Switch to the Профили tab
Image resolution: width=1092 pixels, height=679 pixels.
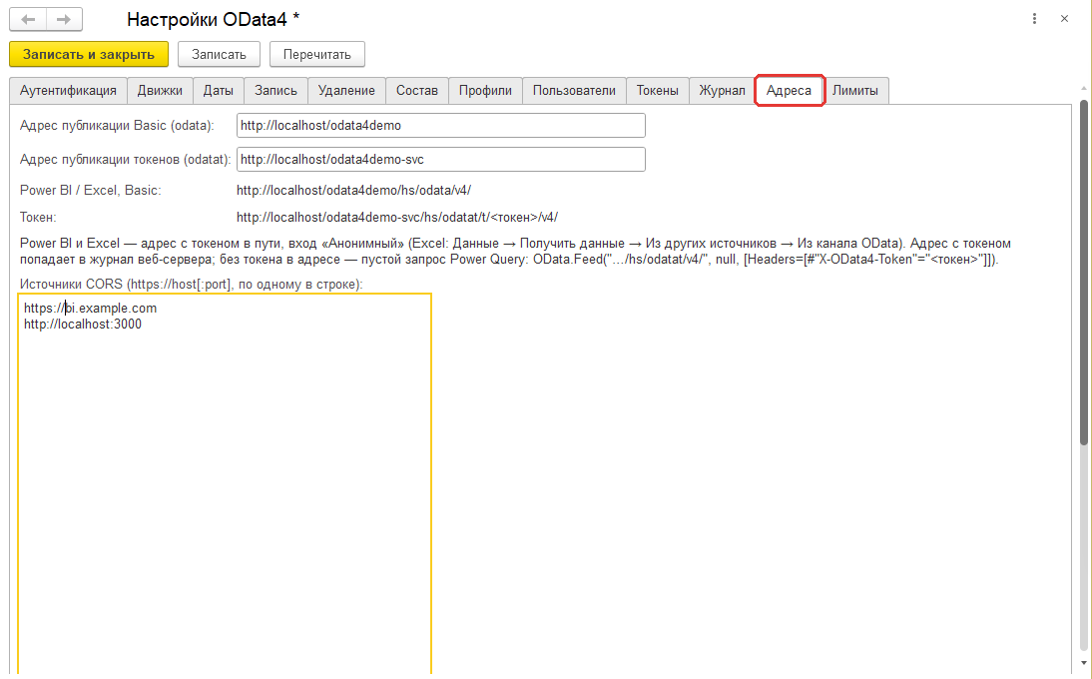[485, 91]
